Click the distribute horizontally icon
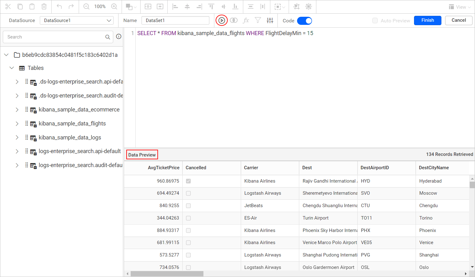This screenshot has height=277, width=475. pos(263,7)
